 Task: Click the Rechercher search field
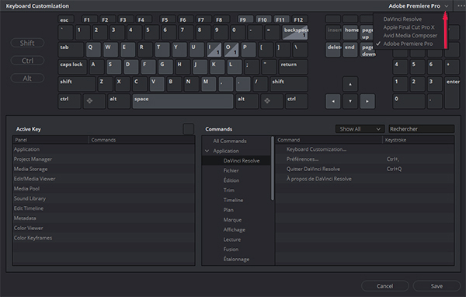coord(422,129)
